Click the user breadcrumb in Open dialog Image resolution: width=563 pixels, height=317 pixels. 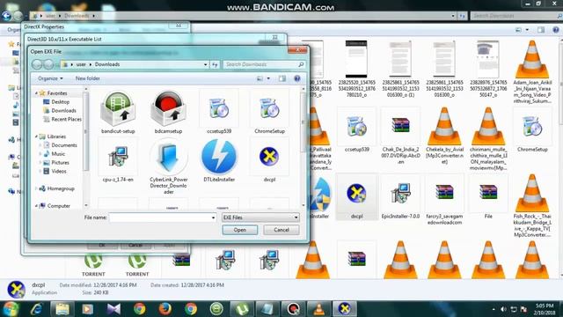81,64
